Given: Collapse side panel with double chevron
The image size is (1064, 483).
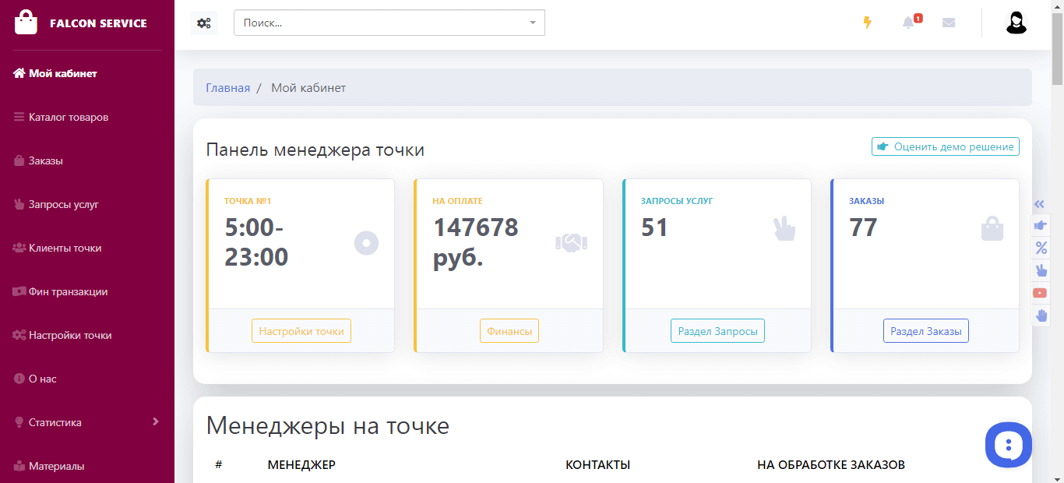Looking at the screenshot, I should pyautogui.click(x=1039, y=204).
